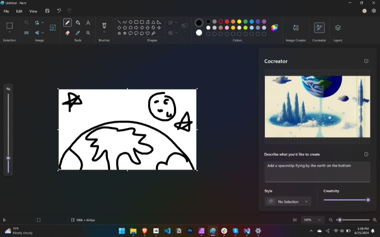Screen dimensions: 380x237
Task: Undo the last action
Action: pos(59,11)
